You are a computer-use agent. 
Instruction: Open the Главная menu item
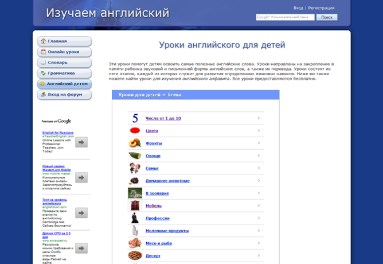[64, 41]
